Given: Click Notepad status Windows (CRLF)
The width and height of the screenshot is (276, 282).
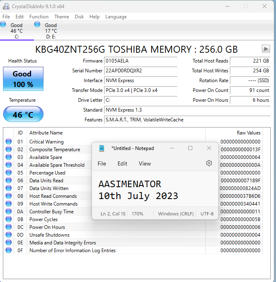Looking at the screenshot, I should pyautogui.click(x=176, y=214).
